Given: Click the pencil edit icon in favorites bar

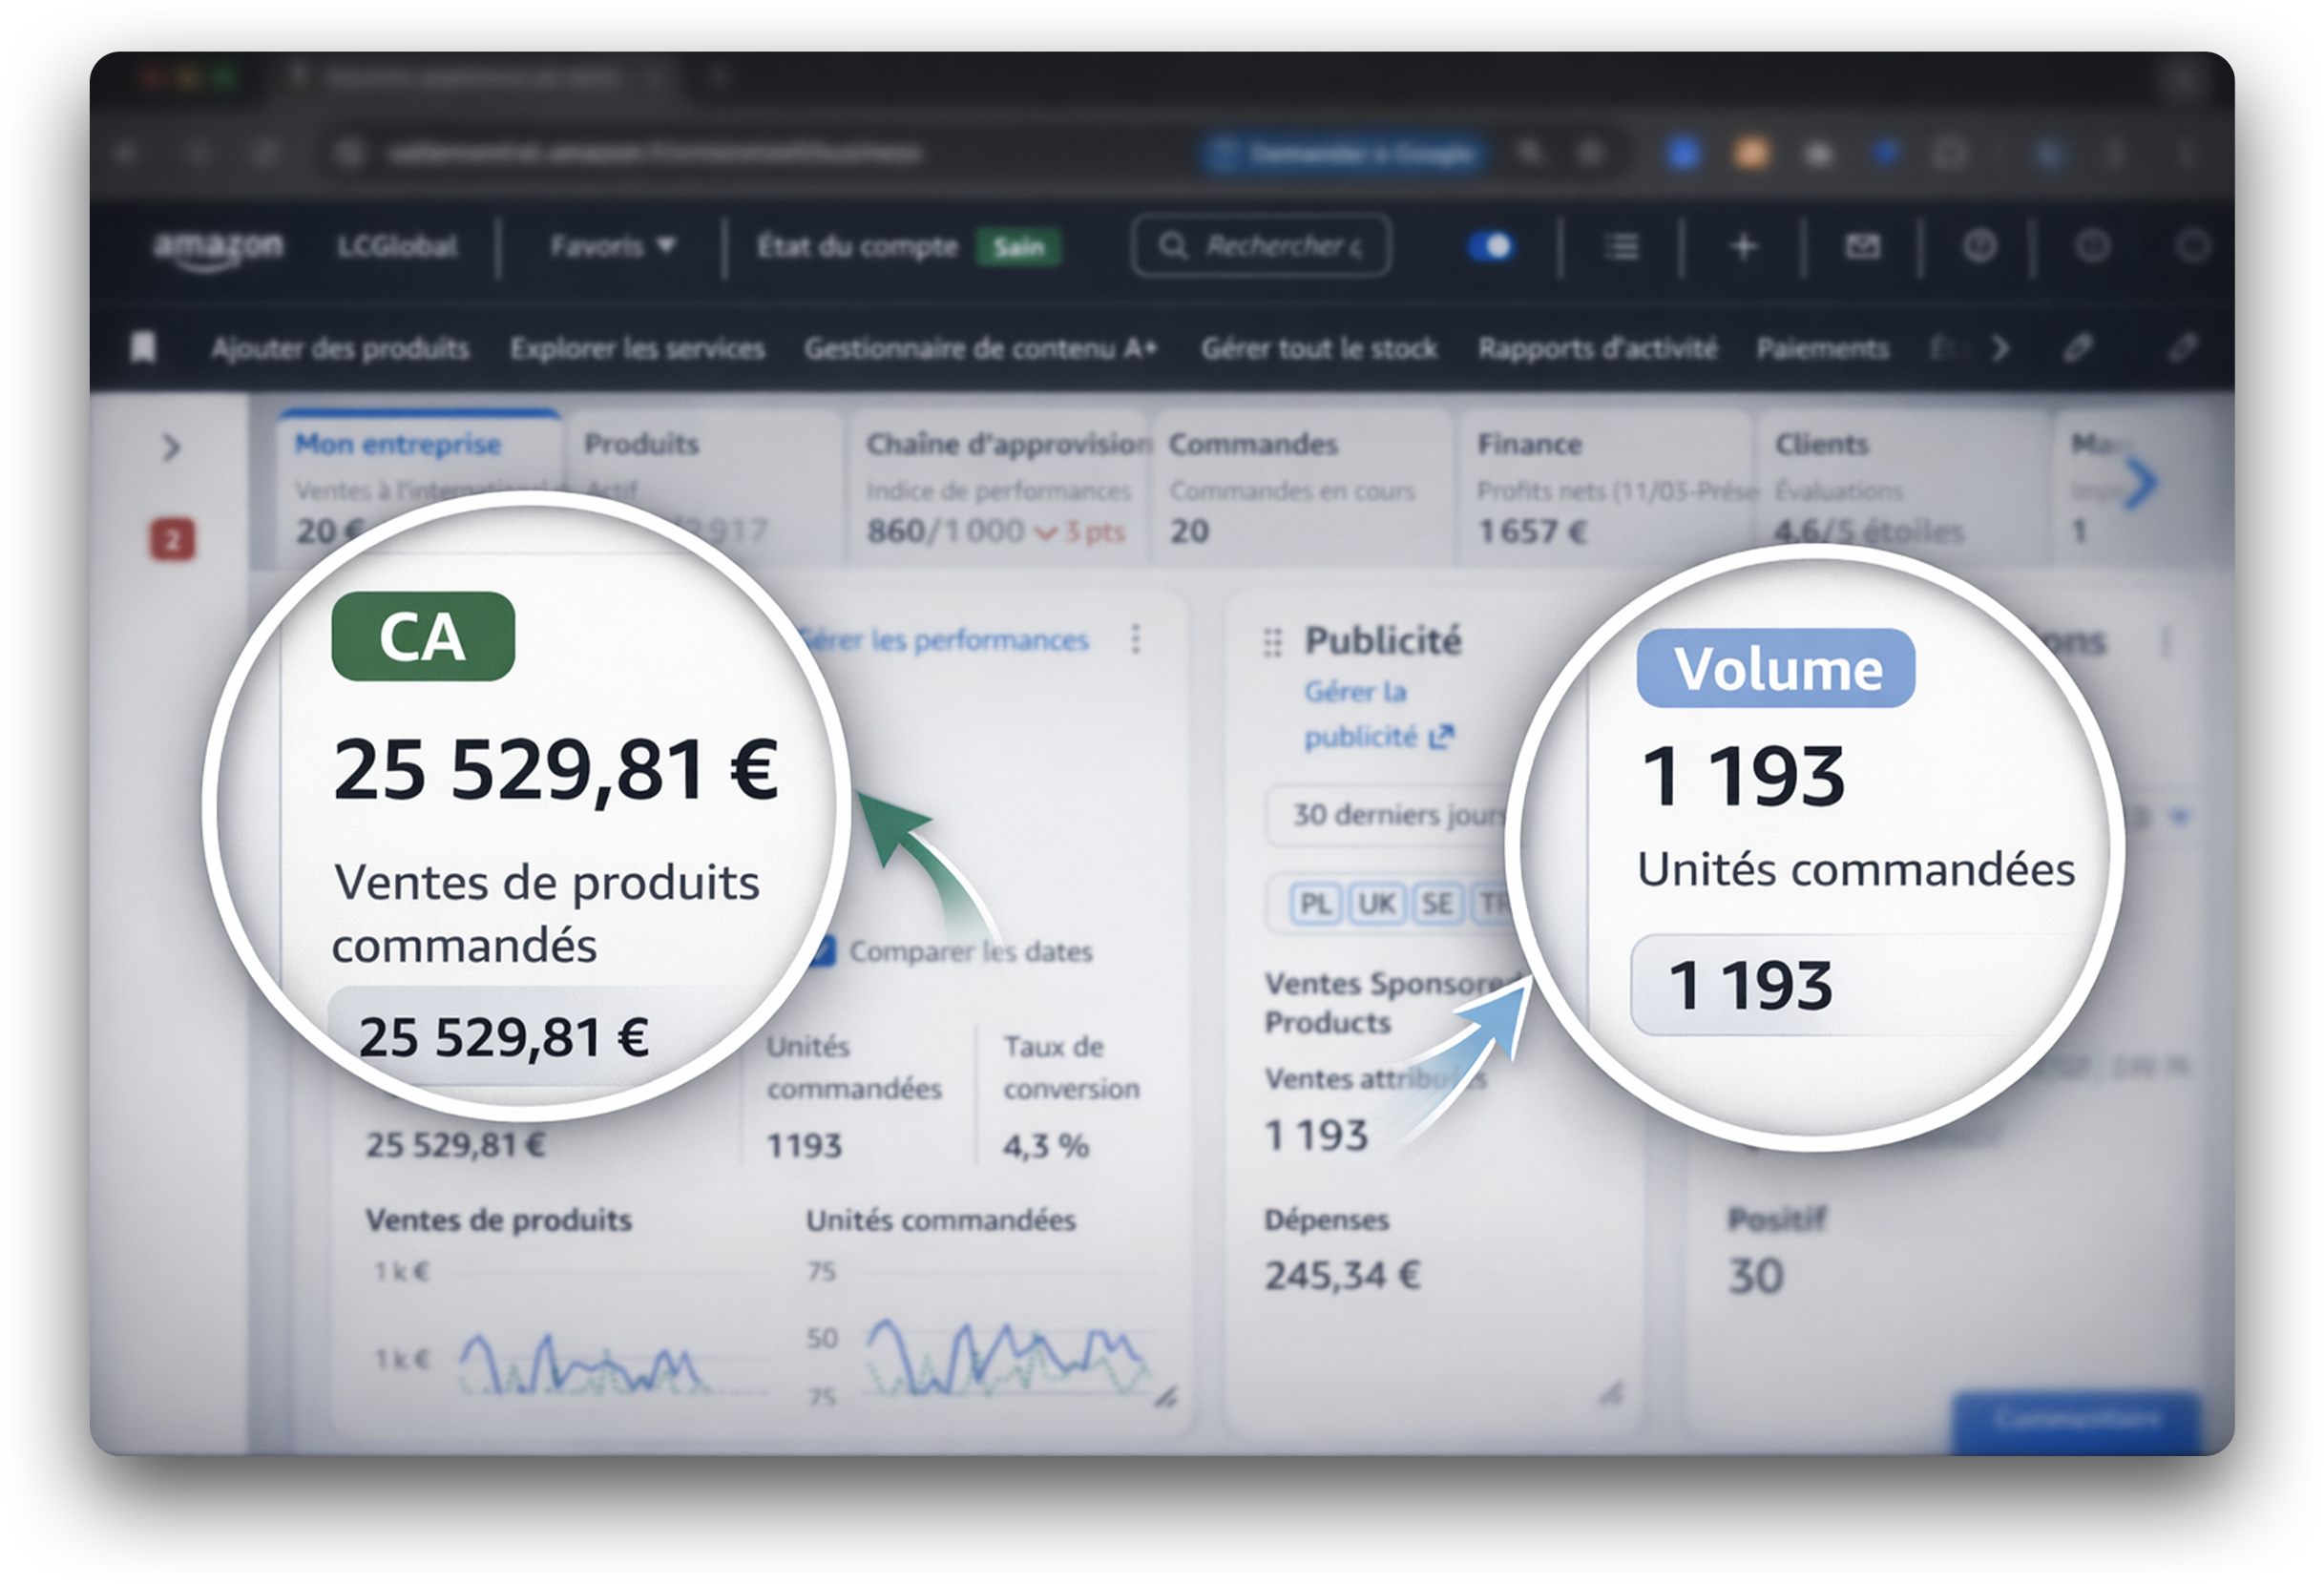Looking at the screenshot, I should coord(2077,348).
